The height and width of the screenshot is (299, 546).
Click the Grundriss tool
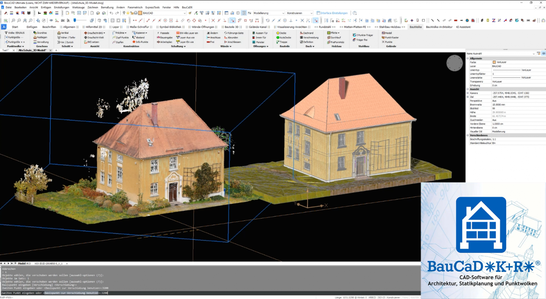pyautogui.click(x=40, y=33)
